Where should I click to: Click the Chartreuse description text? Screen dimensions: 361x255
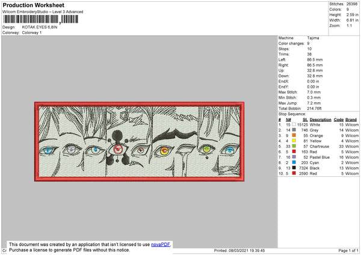319,146
